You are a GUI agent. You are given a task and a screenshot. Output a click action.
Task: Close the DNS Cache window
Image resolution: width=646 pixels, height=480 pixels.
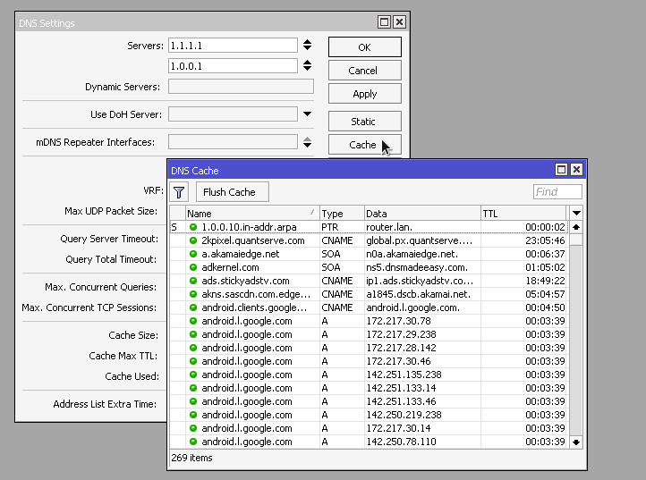[x=576, y=170]
